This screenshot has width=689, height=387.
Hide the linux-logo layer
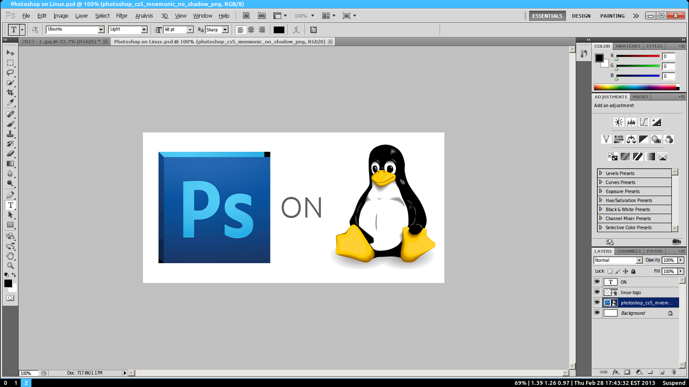pyautogui.click(x=597, y=292)
